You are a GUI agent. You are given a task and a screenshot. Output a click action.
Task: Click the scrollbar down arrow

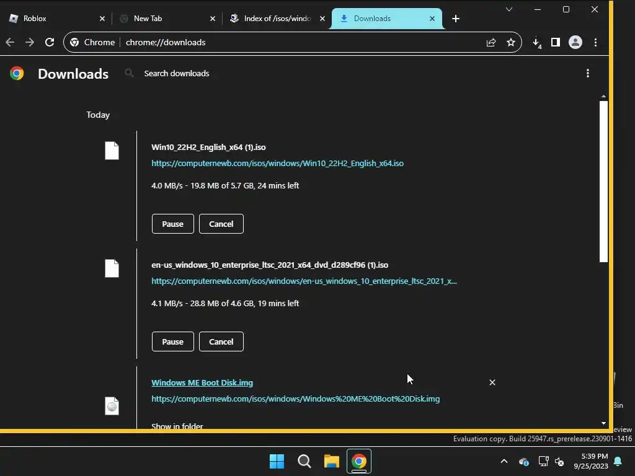[603, 423]
